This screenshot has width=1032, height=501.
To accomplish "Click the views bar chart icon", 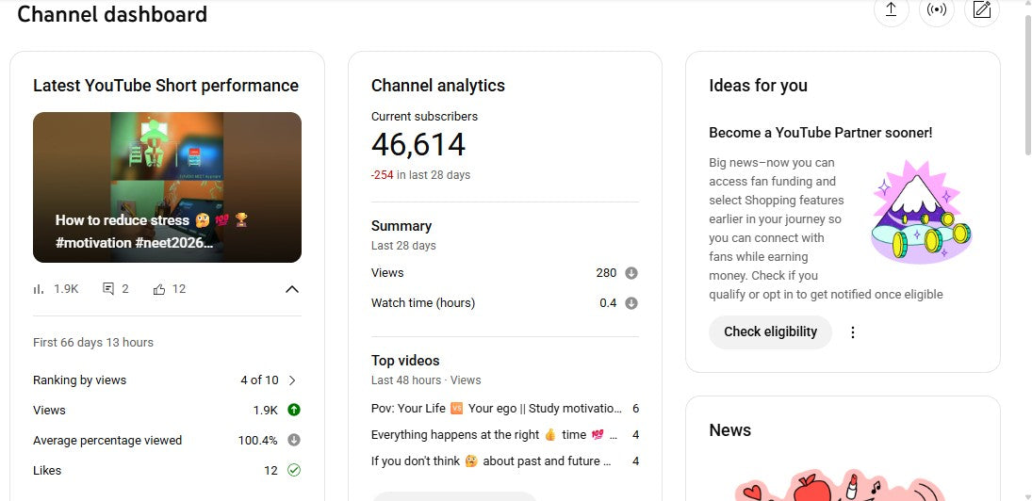I will 39,289.
